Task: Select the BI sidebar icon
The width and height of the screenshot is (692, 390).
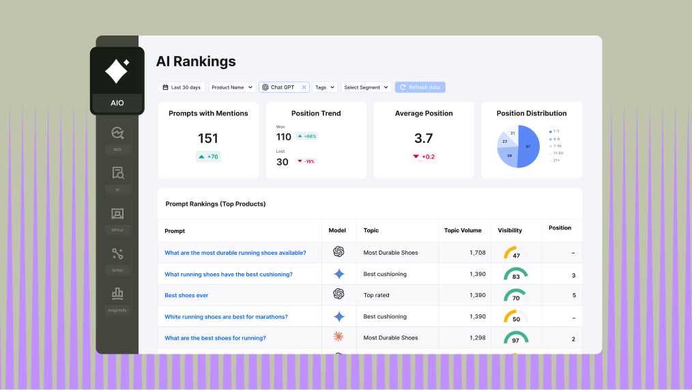Action: click(x=117, y=173)
